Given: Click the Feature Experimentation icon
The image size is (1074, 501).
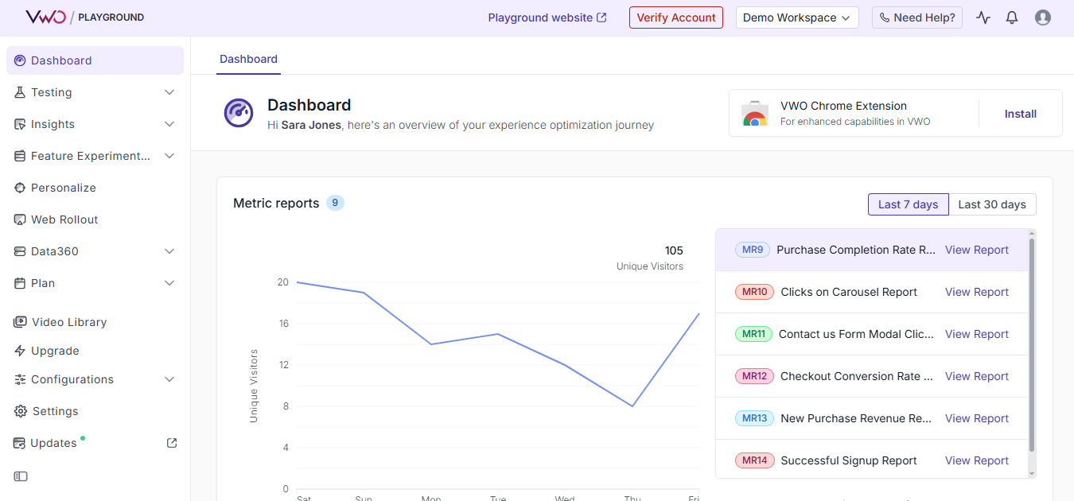Looking at the screenshot, I should (20, 156).
